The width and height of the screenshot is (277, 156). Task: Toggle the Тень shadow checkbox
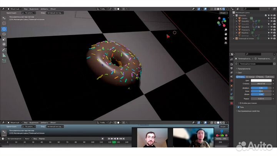(238, 107)
